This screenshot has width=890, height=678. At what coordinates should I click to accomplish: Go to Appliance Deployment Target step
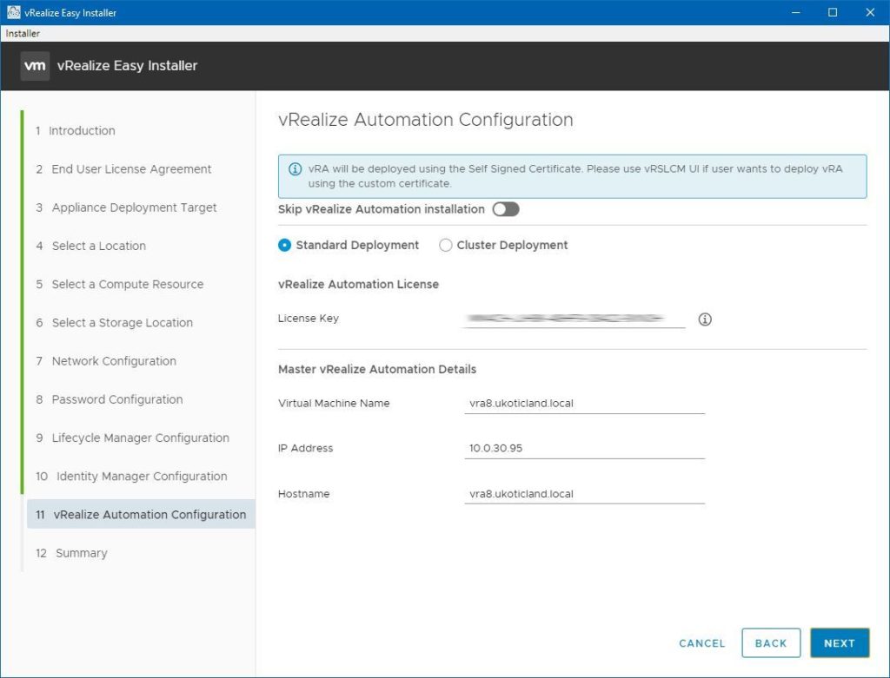(126, 207)
